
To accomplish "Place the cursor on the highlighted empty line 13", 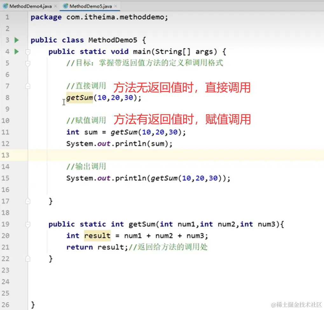I will pyautogui.click(x=176, y=155).
